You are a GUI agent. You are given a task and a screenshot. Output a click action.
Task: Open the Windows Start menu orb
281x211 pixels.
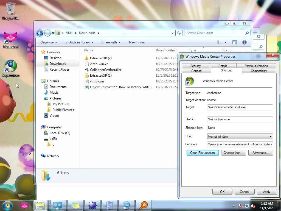7,206
